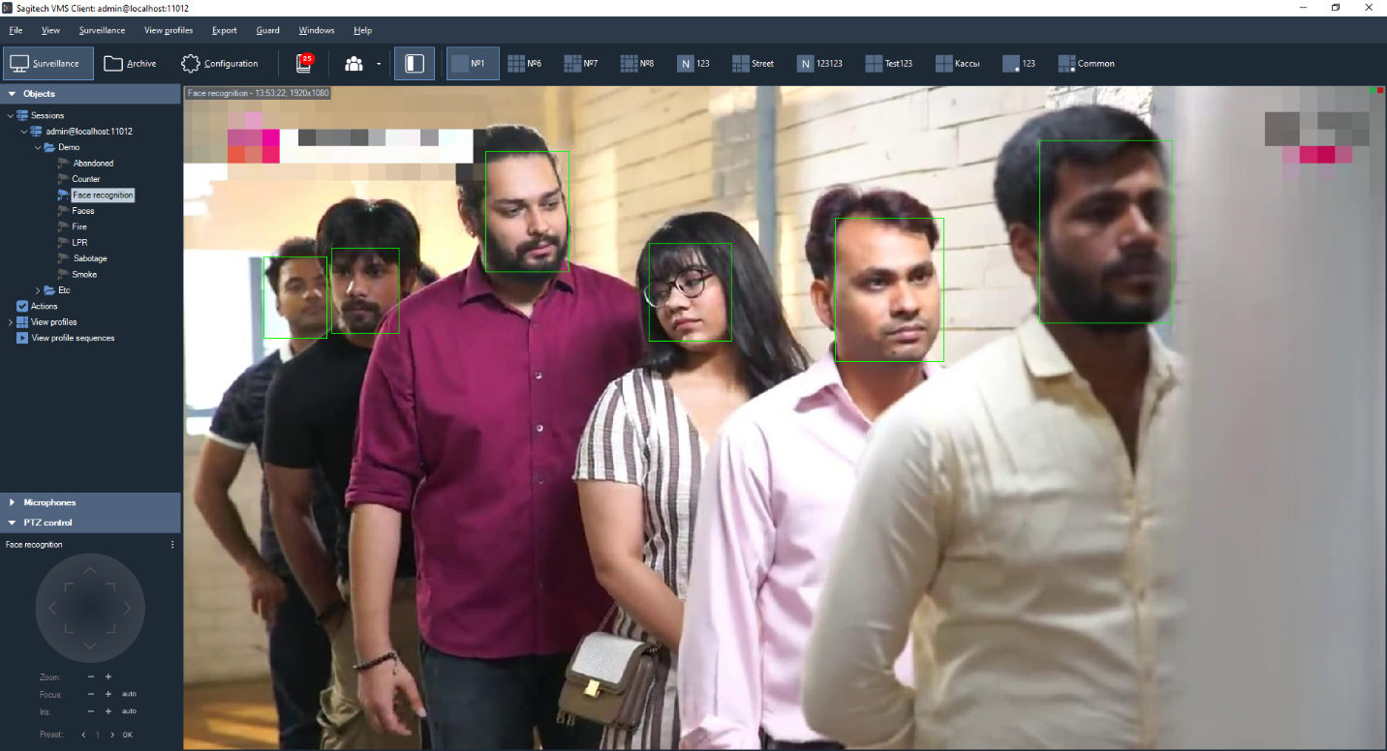Screen dimensions: 1387x751
Task: Choose the Кассы view profile
Action: [x=958, y=64]
